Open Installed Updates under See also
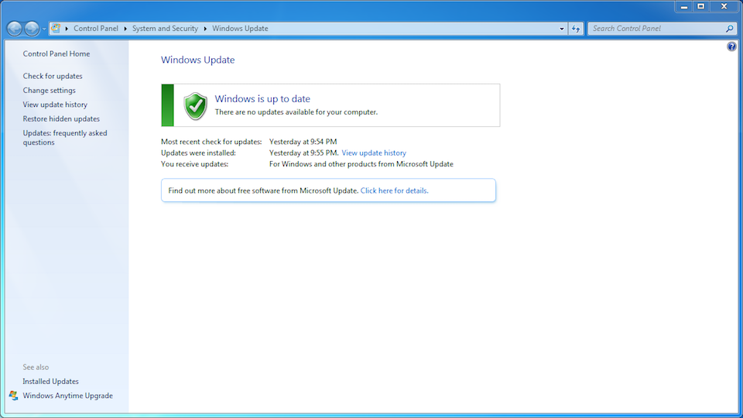 click(x=51, y=382)
